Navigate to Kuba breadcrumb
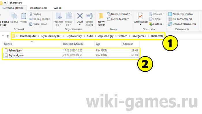 (x=90, y=36)
